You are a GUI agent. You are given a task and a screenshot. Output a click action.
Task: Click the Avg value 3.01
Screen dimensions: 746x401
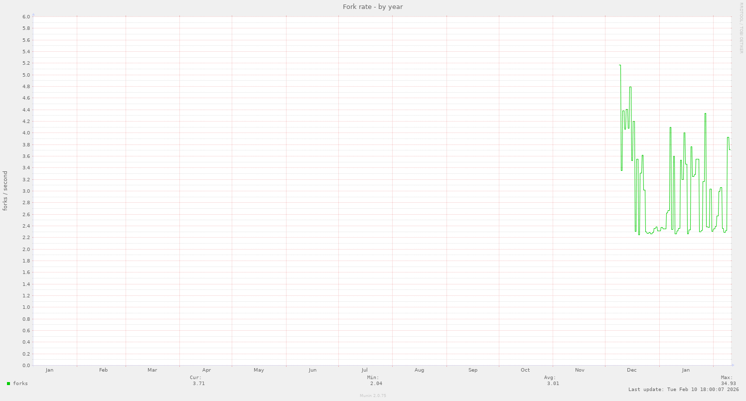553,384
